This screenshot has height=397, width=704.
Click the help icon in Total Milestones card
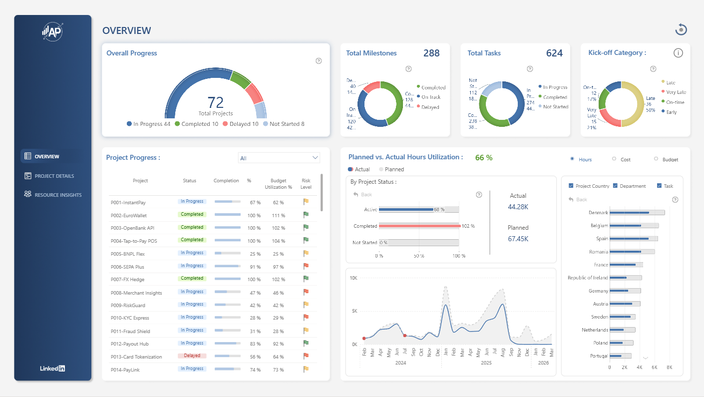tap(408, 69)
